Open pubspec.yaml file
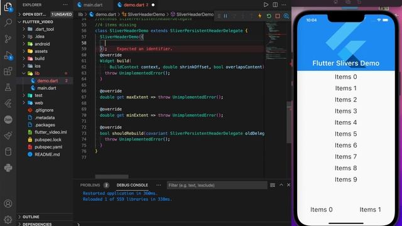402x226 pixels. point(45,147)
